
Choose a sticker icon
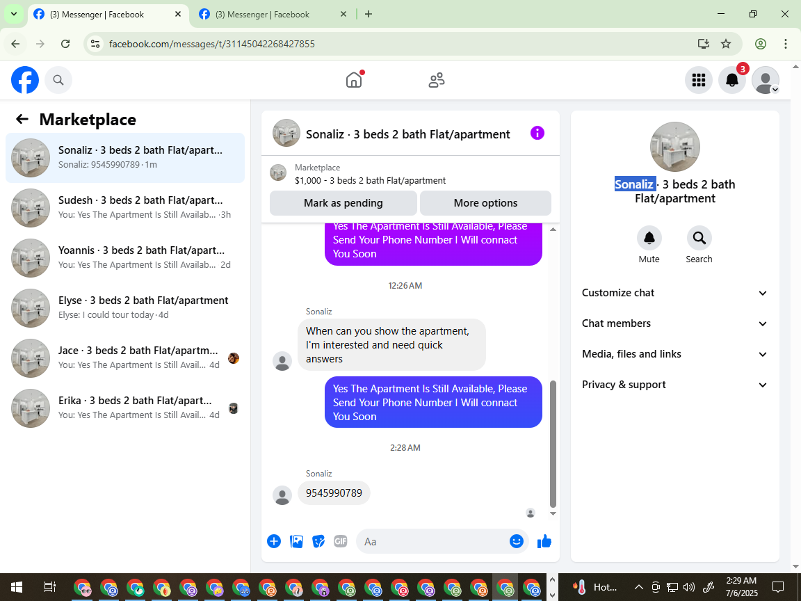tap(318, 541)
